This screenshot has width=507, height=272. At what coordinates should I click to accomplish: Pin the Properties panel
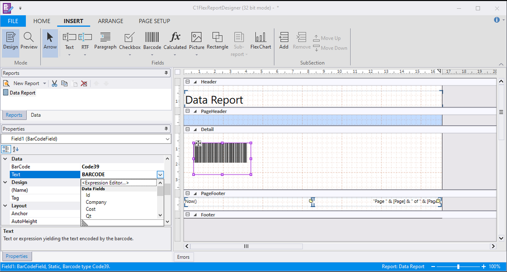click(x=166, y=128)
